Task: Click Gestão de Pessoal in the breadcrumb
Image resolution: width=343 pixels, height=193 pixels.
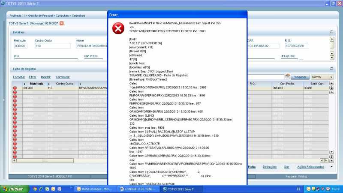Action: click(x=40, y=16)
